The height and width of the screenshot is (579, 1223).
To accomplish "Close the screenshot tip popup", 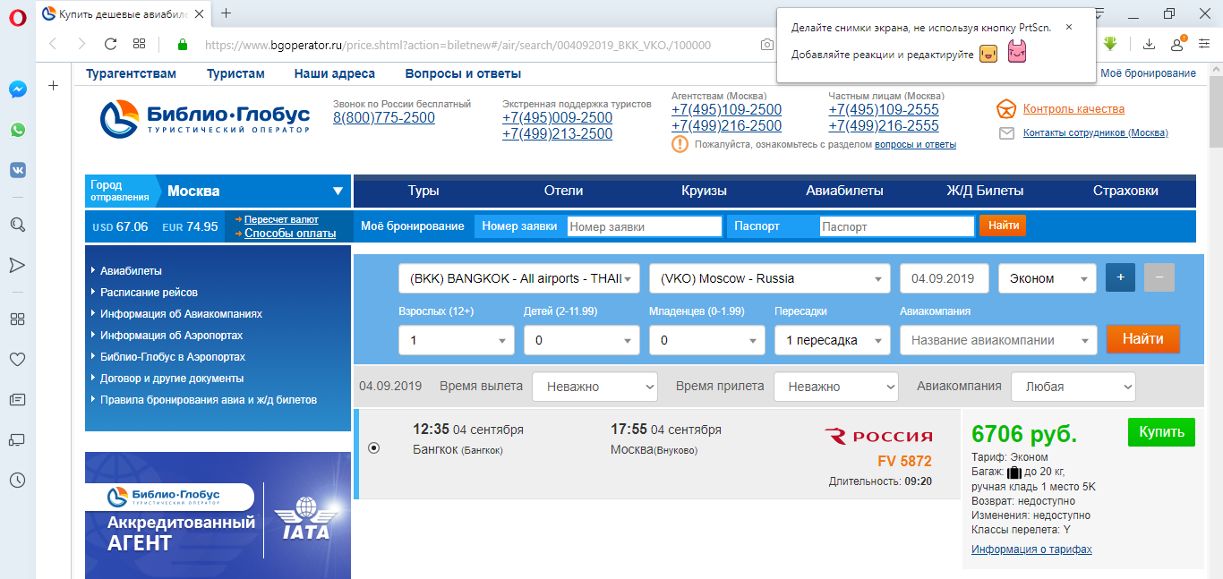I will 1068,27.
